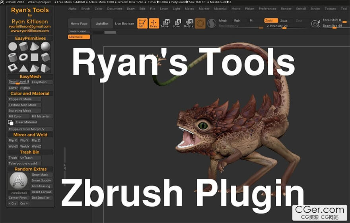Viewport: 350px width, 223px height.
Task: Click the EasyMesh button
Action: pos(42,82)
